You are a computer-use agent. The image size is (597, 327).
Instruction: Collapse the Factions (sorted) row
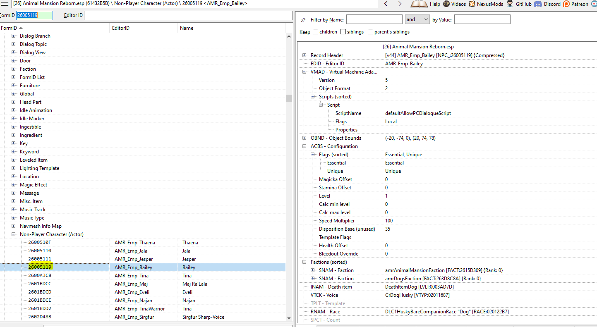[x=304, y=262]
